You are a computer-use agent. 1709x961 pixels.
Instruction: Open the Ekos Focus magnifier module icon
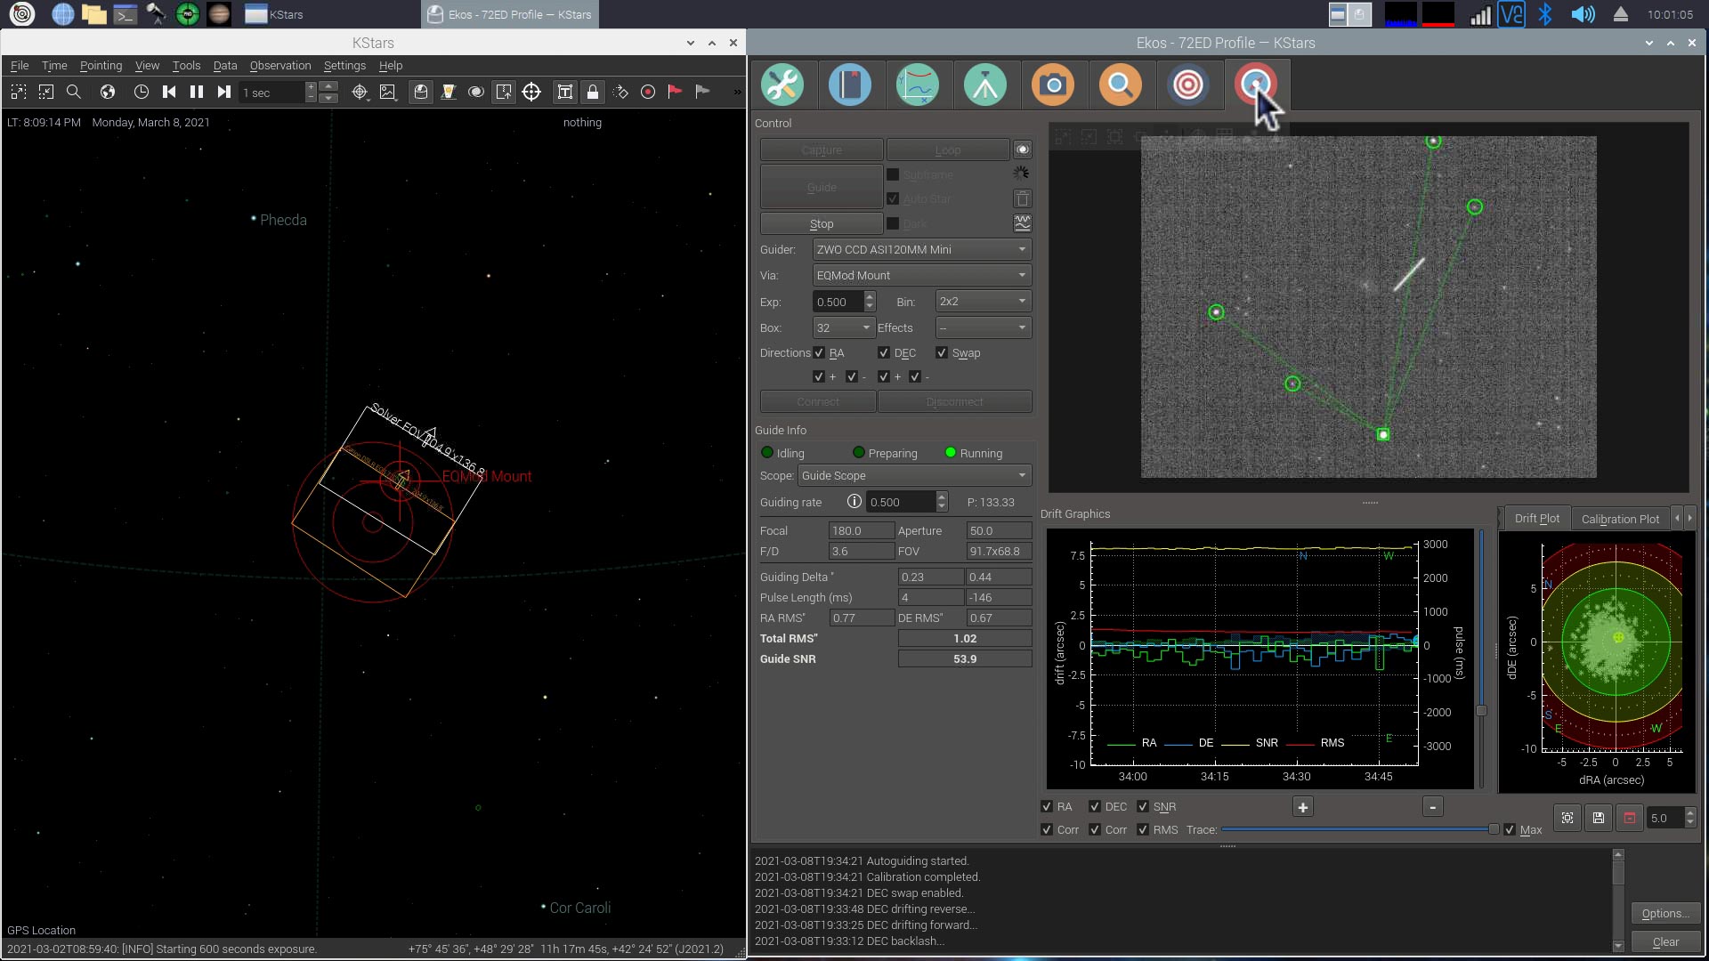point(1121,85)
